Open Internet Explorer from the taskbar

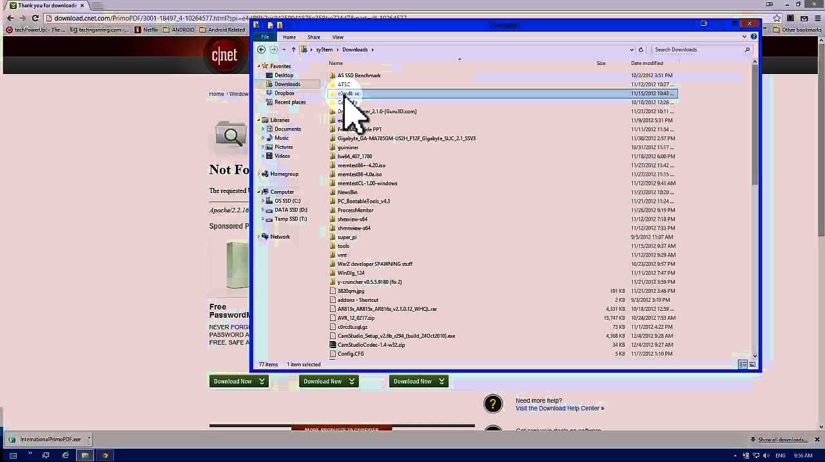point(65,455)
